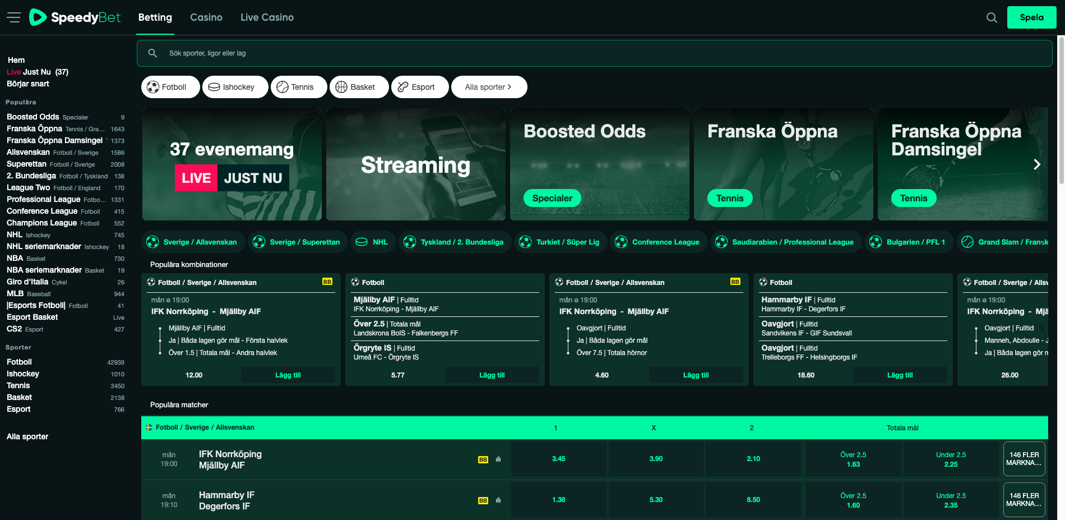
Task: Add 12.00 combo with Lägg till
Action: point(288,375)
